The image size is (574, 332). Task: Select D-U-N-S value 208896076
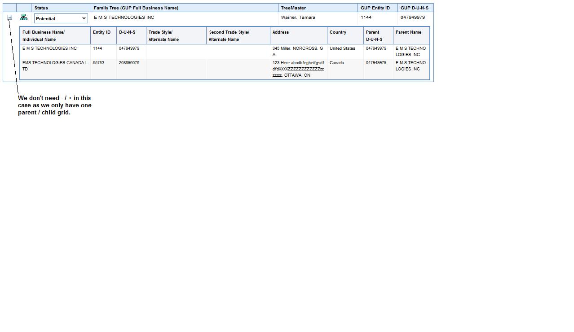tap(129, 63)
